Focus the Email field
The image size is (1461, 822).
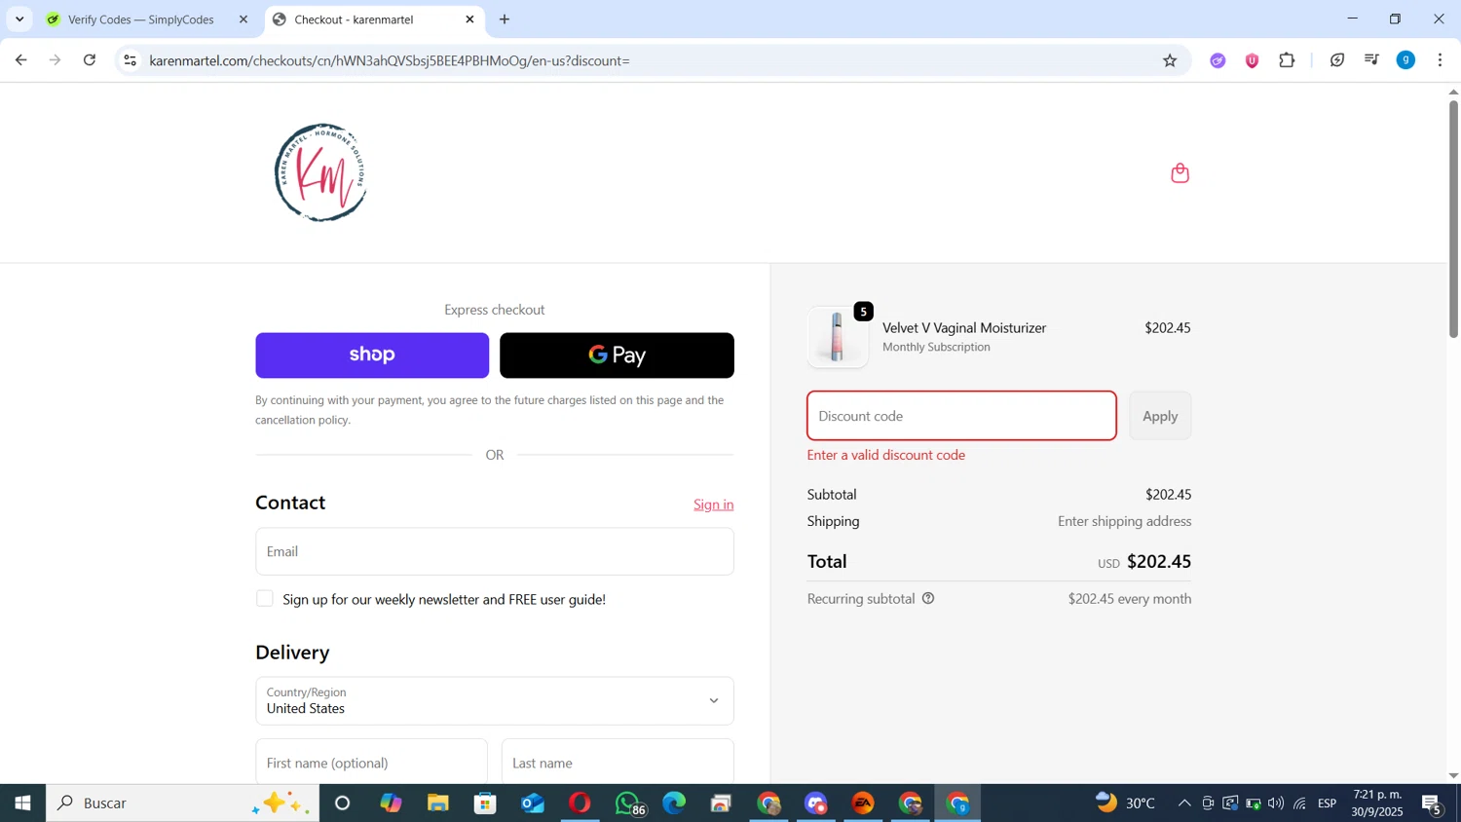[x=495, y=551]
